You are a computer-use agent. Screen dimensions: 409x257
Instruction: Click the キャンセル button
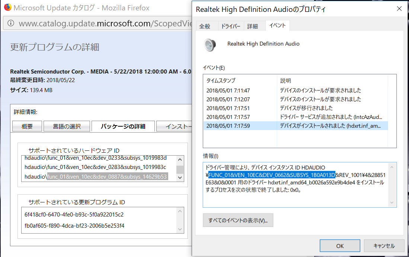coord(384,246)
